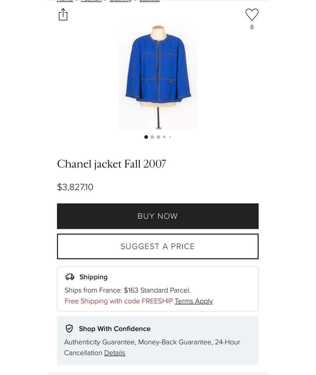Select the fifth smallest carousel dot
Image resolution: width=316 pixels, height=375 pixels.
(x=170, y=137)
